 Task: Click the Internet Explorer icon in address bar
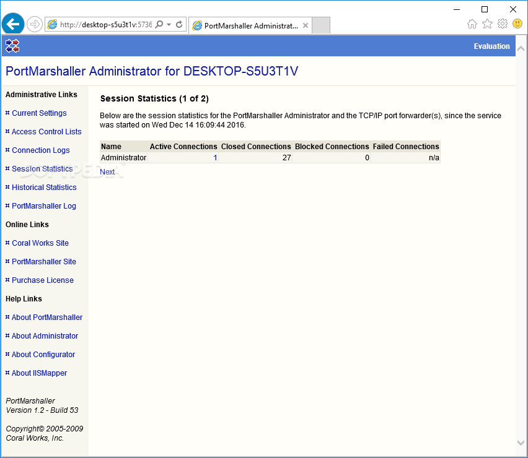click(52, 24)
